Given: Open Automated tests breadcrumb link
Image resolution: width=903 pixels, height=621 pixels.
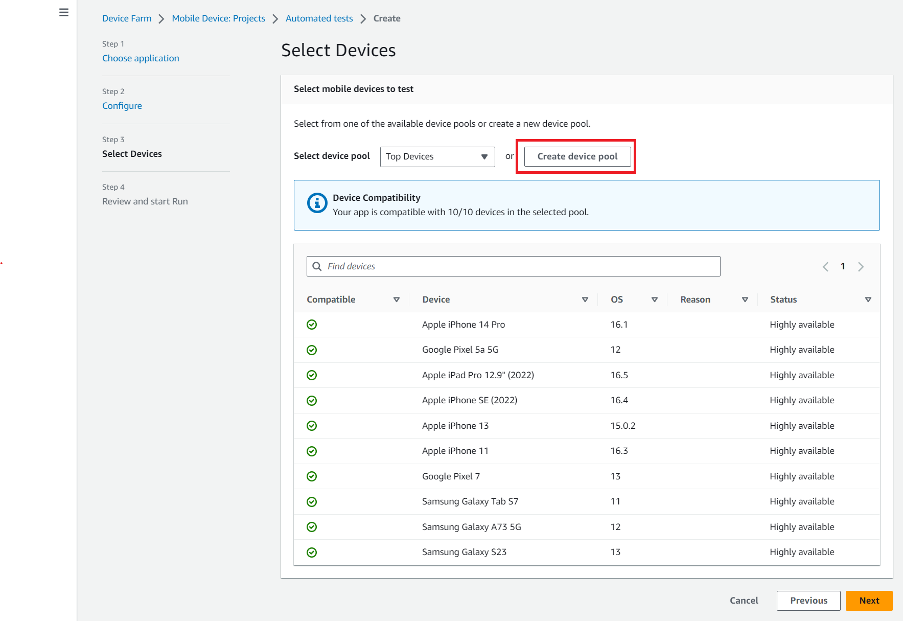Looking at the screenshot, I should pyautogui.click(x=319, y=18).
